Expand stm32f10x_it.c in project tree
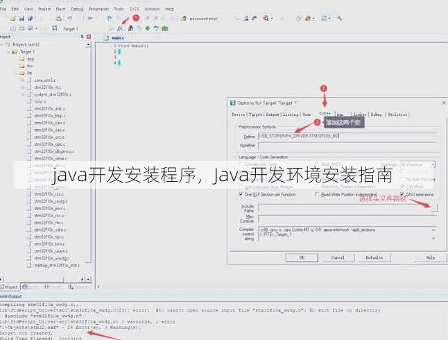The height and width of the screenshot is (340, 448). pos(23,87)
